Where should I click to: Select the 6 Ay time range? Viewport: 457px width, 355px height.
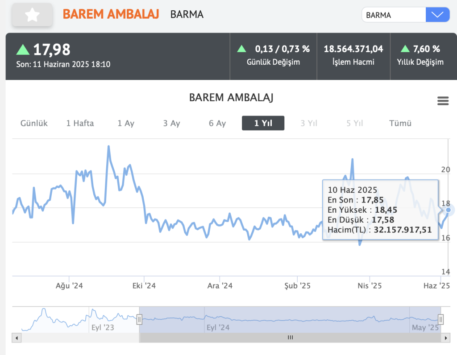pyautogui.click(x=217, y=123)
